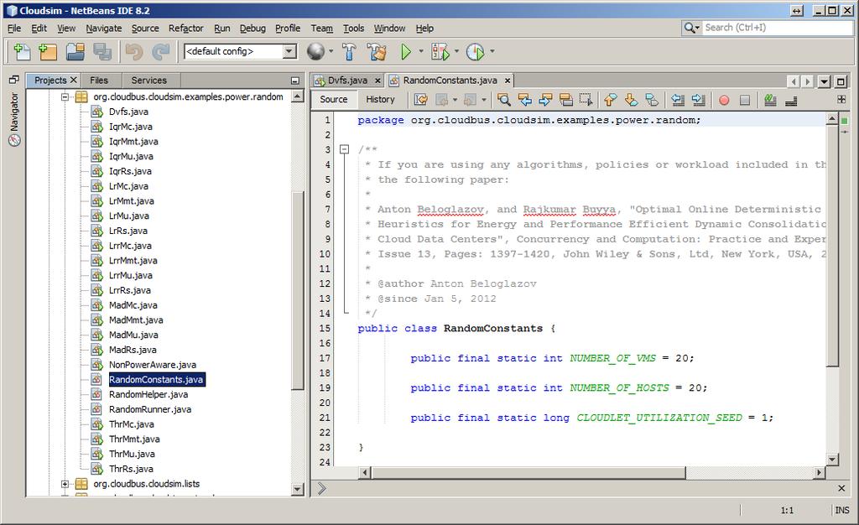Collapse the javadoc comment fold at line 3
The image size is (859, 525).
[345, 149]
